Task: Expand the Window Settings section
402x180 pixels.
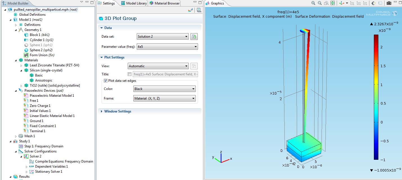Action: point(118,111)
